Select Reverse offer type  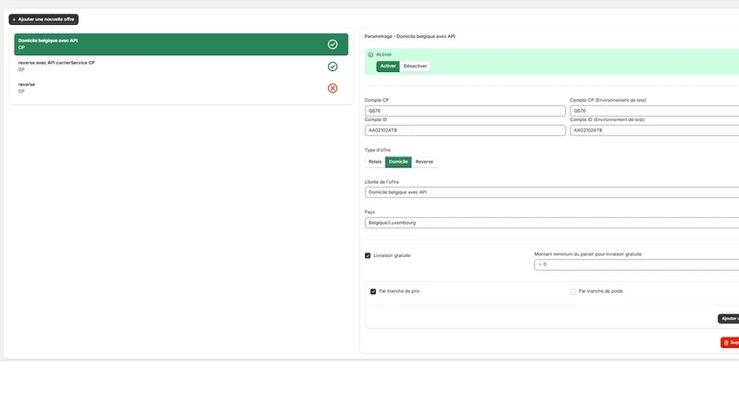tap(424, 162)
